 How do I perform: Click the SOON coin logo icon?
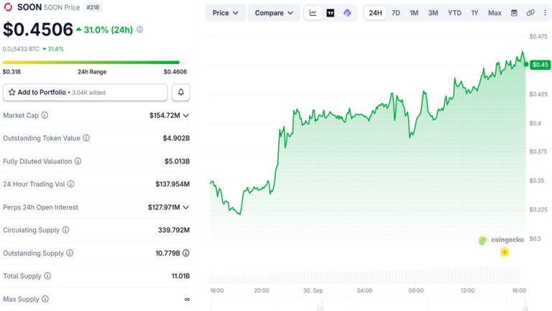pyautogui.click(x=8, y=7)
